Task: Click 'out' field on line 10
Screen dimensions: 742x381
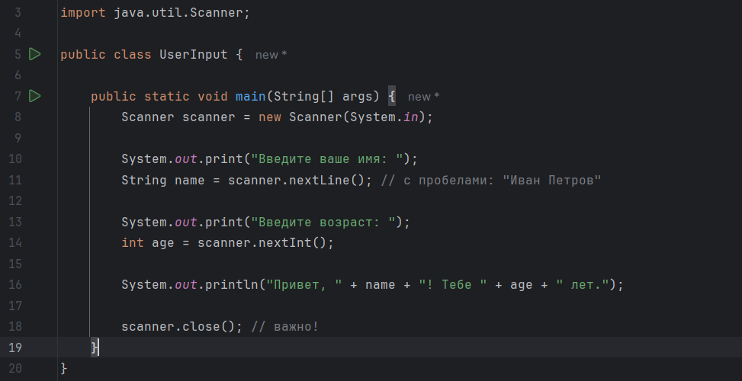Action: click(186, 159)
